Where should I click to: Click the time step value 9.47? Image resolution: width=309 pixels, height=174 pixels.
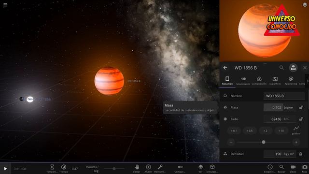coord(75,169)
